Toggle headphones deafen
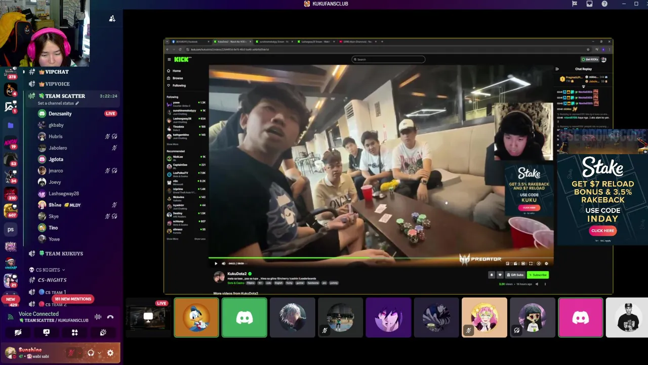This screenshot has height=365, width=648. pos(91,353)
